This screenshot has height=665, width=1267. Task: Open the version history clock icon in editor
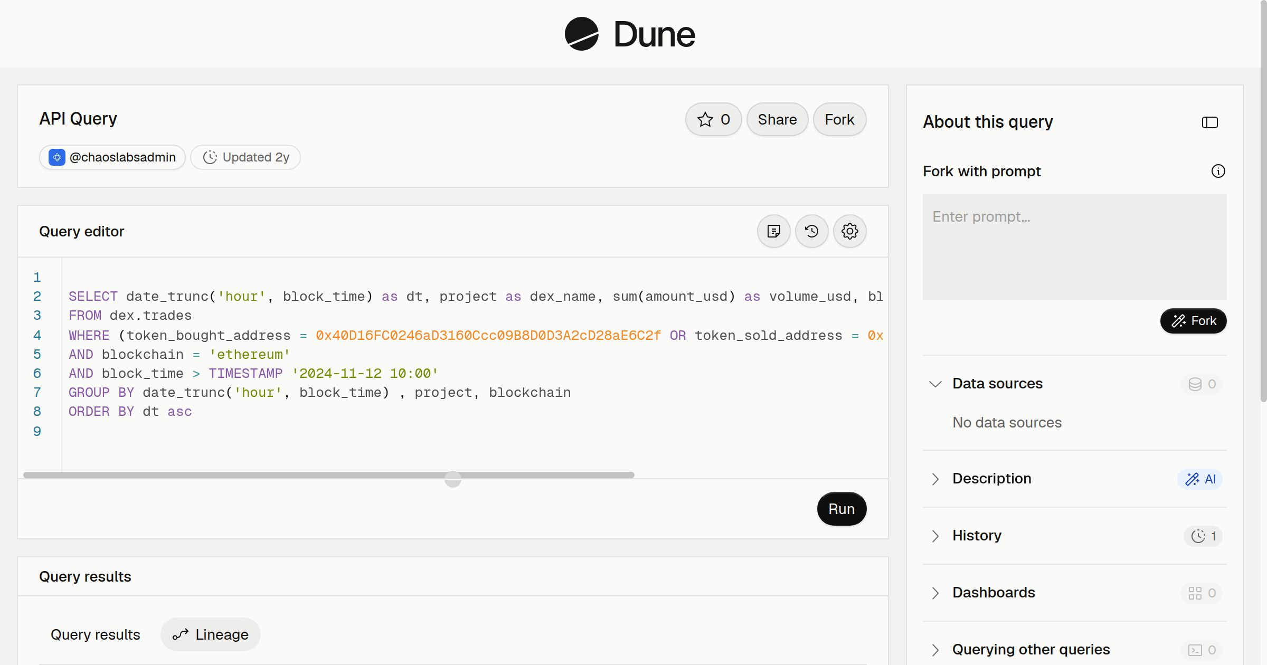pos(811,231)
